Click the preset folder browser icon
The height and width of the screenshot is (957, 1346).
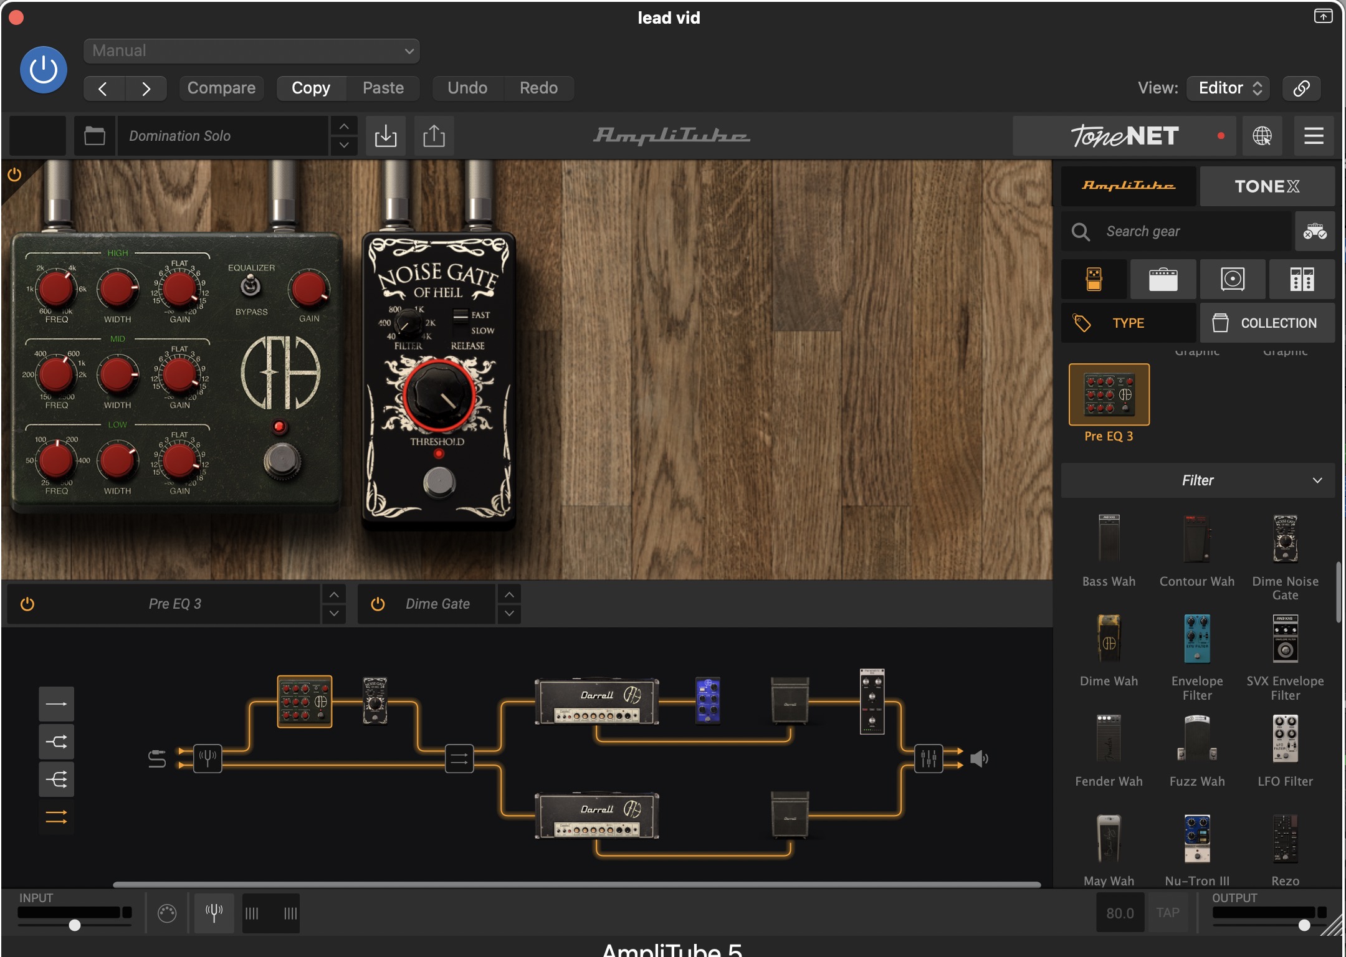(95, 136)
